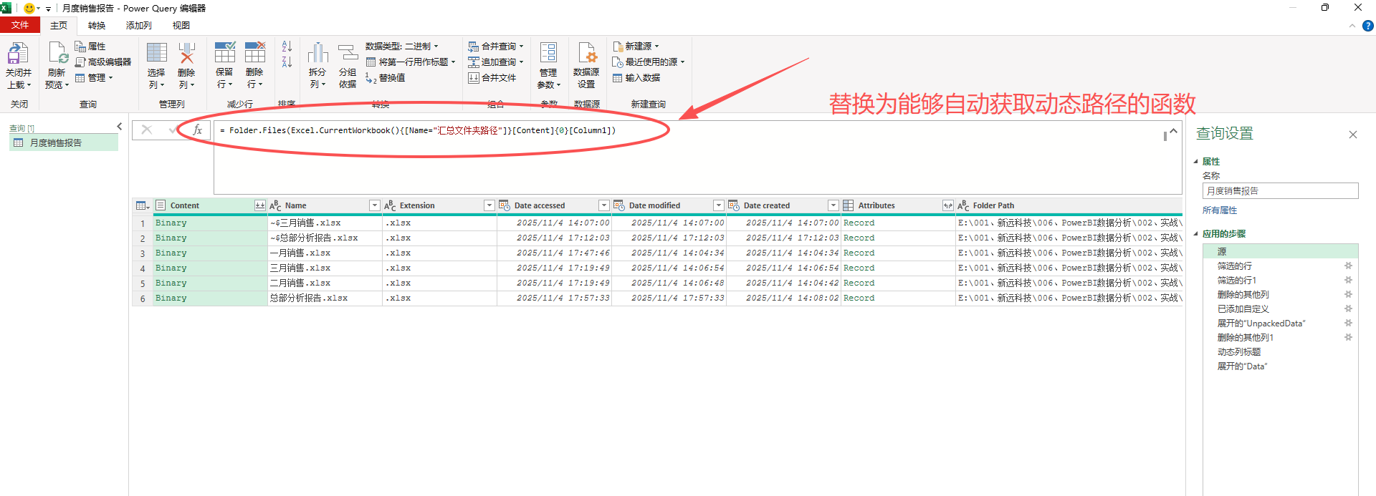Expand the Merge Queries (合并查询) dropdown

click(522, 47)
